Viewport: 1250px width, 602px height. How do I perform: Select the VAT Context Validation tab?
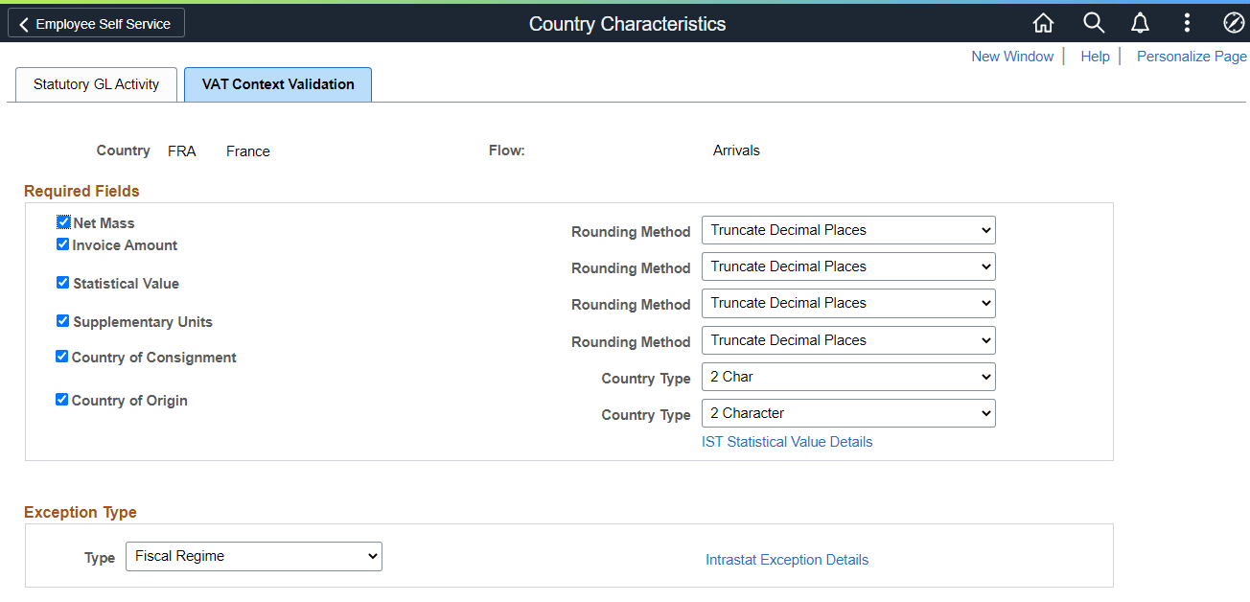[x=277, y=84]
